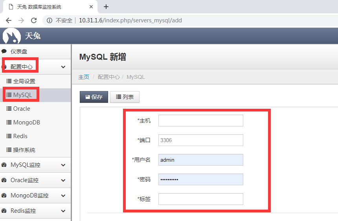The image size is (338, 221).
Task: Focus the 用户名 field containing admin
Action: [201, 160]
